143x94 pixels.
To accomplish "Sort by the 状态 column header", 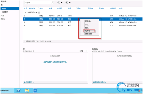I will point(41,8).
